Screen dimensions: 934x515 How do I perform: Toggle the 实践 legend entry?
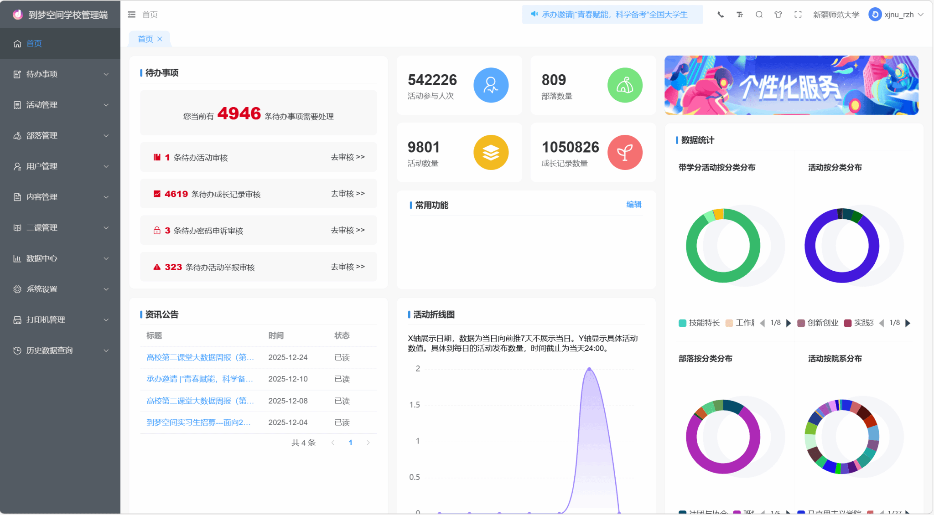(859, 323)
